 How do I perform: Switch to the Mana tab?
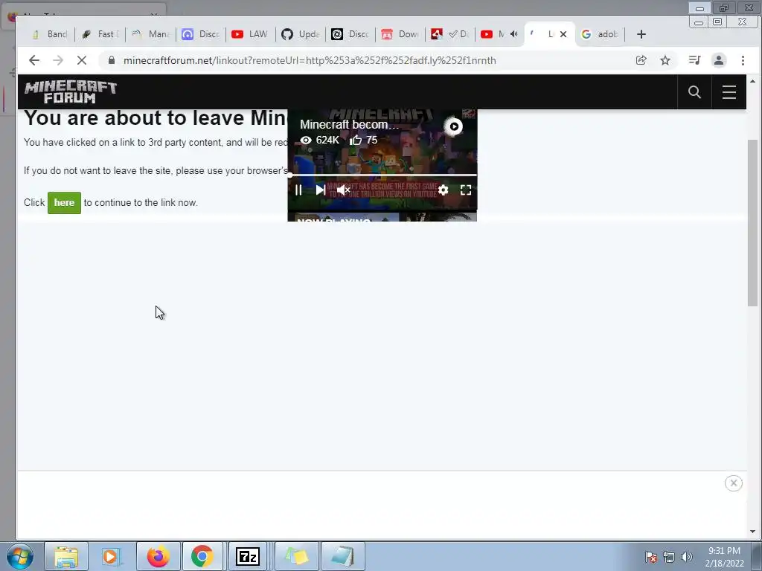tap(150, 34)
